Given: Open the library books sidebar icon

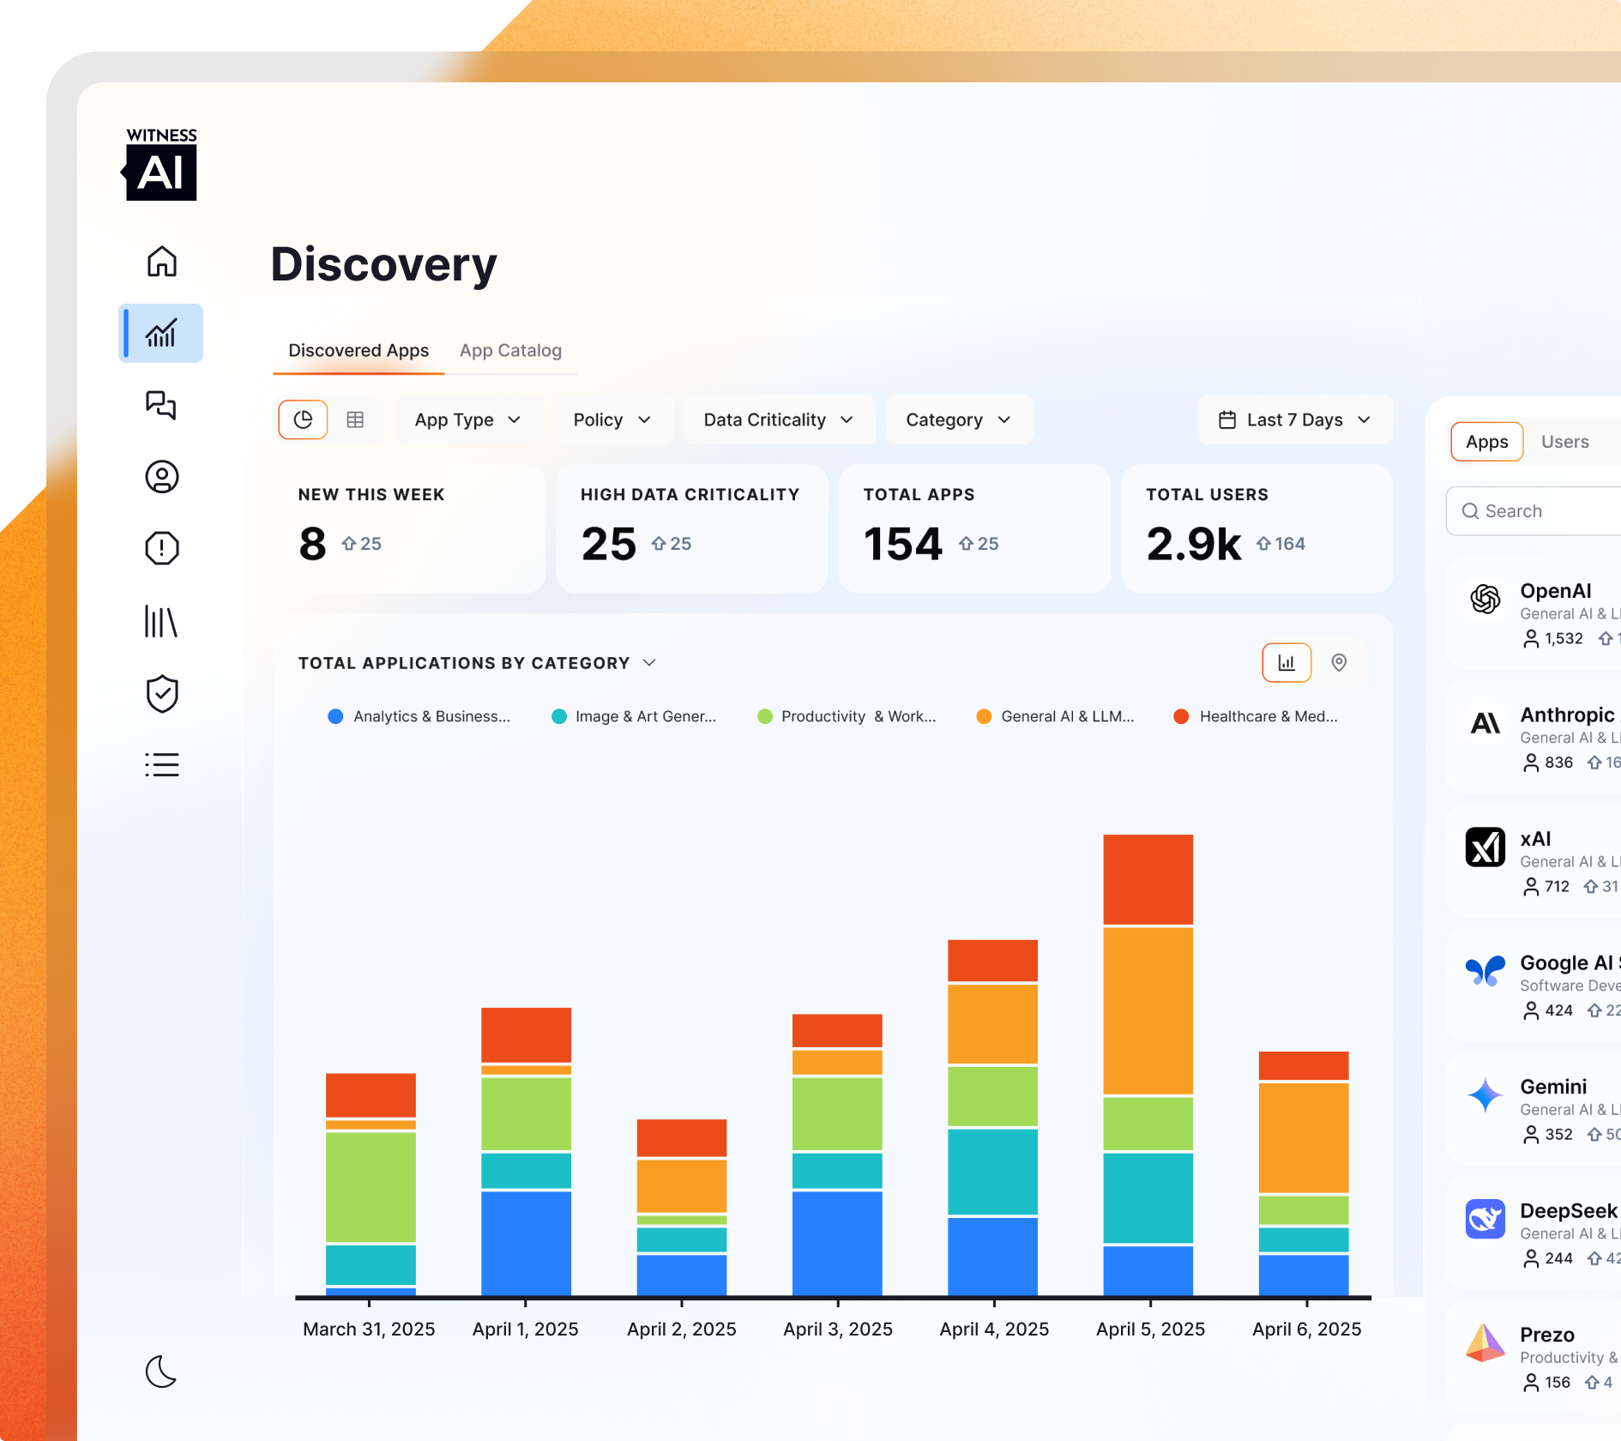Looking at the screenshot, I should click(161, 621).
